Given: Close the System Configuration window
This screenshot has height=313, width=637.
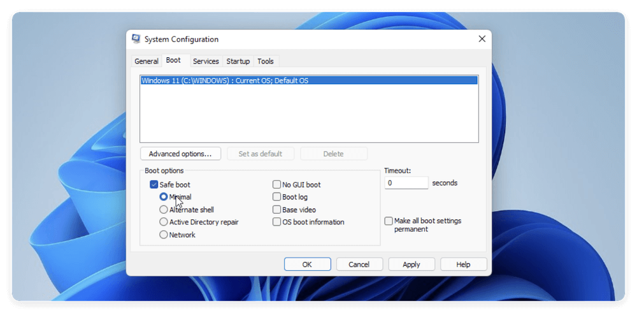Looking at the screenshot, I should pos(482,39).
